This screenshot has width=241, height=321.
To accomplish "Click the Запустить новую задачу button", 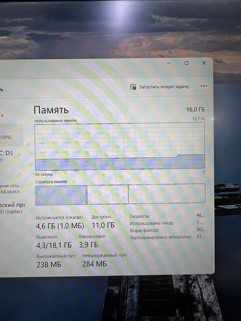I will tap(159, 87).
